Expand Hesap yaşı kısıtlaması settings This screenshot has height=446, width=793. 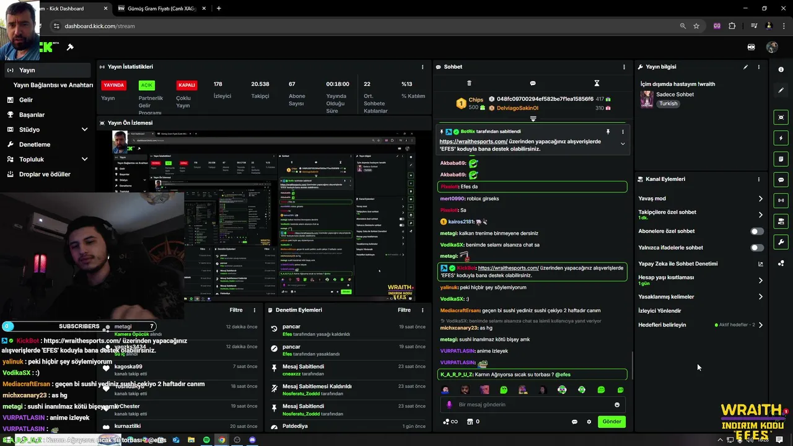pos(761,280)
